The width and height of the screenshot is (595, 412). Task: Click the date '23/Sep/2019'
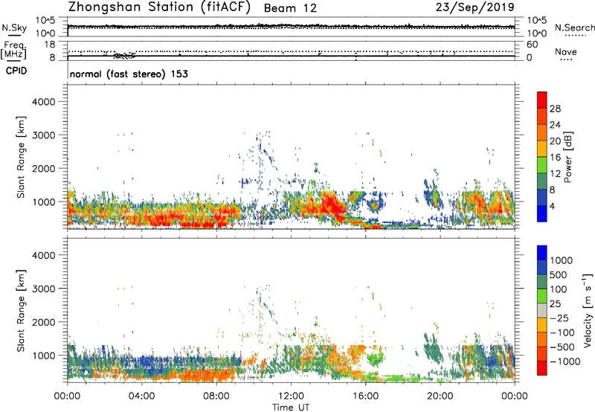(475, 7)
